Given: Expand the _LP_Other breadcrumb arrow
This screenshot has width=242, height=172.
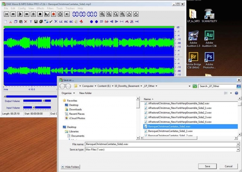Looking at the screenshot, I should pyautogui.click(x=156, y=86).
